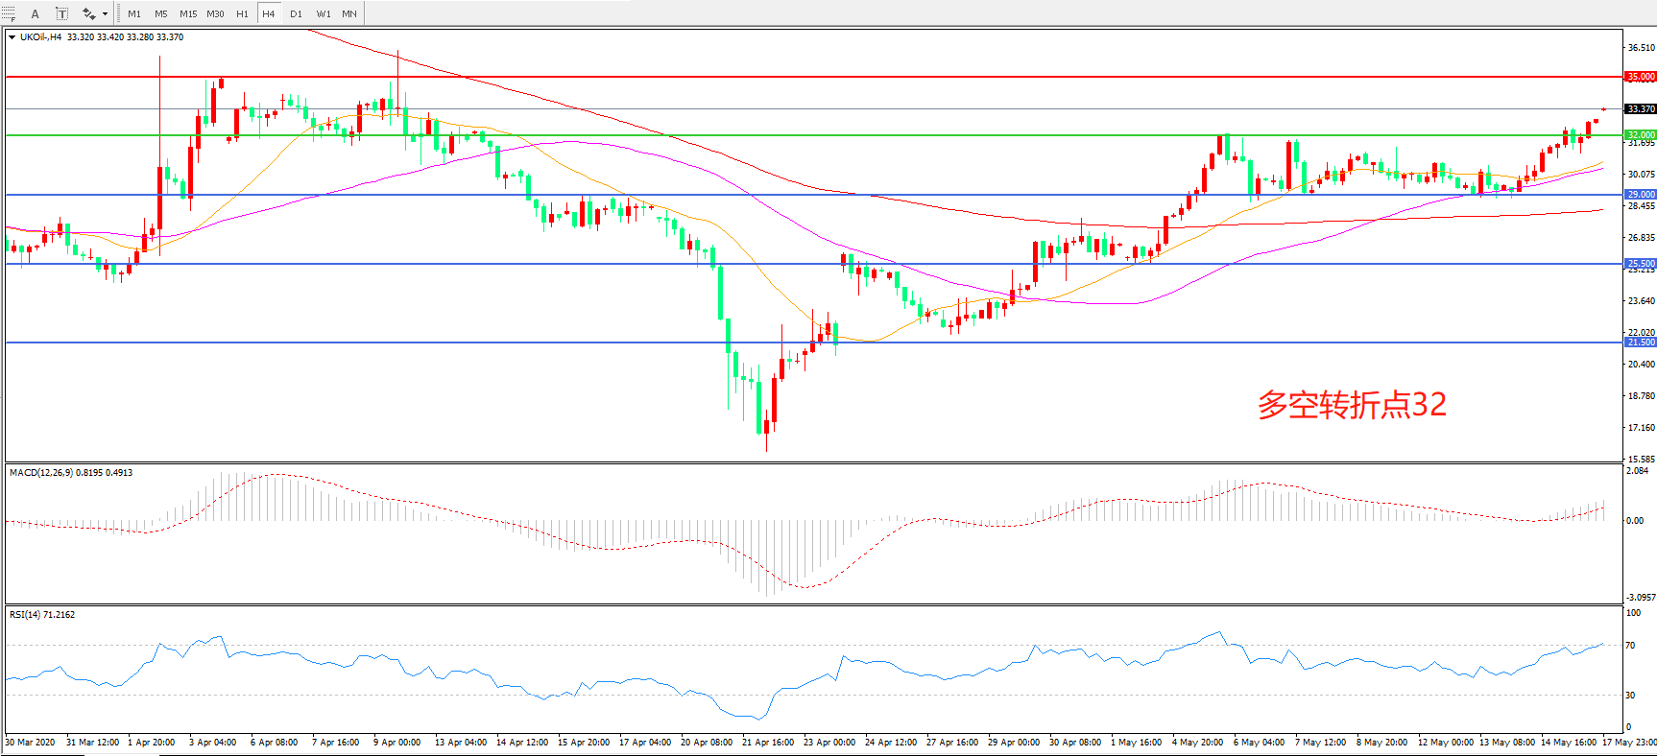The height and width of the screenshot is (756, 1657).
Task: Switch to the M1 timeframe
Action: pos(134,13)
